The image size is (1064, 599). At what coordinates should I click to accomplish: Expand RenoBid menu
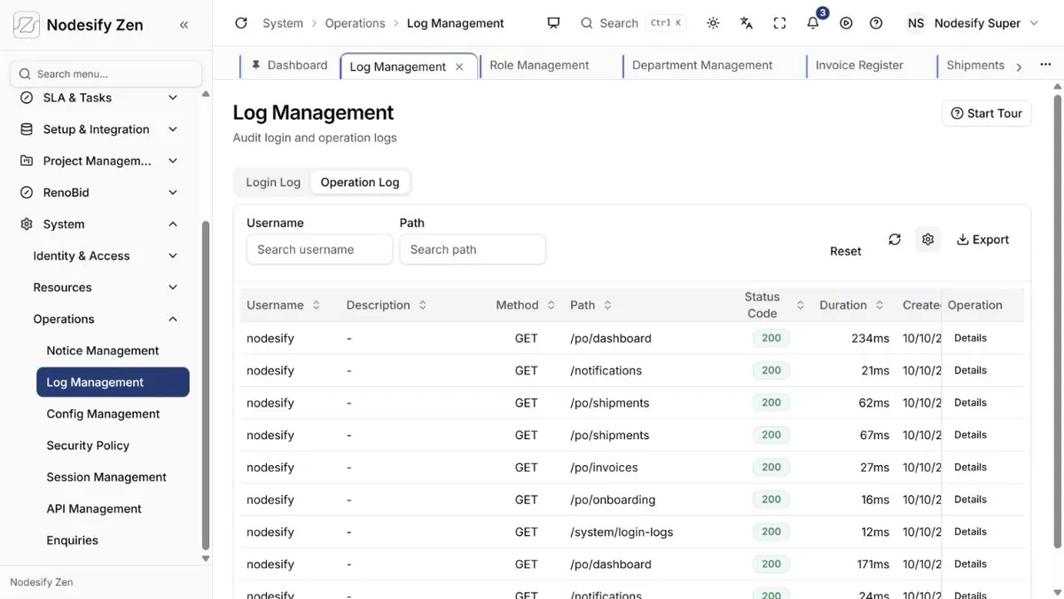click(173, 193)
